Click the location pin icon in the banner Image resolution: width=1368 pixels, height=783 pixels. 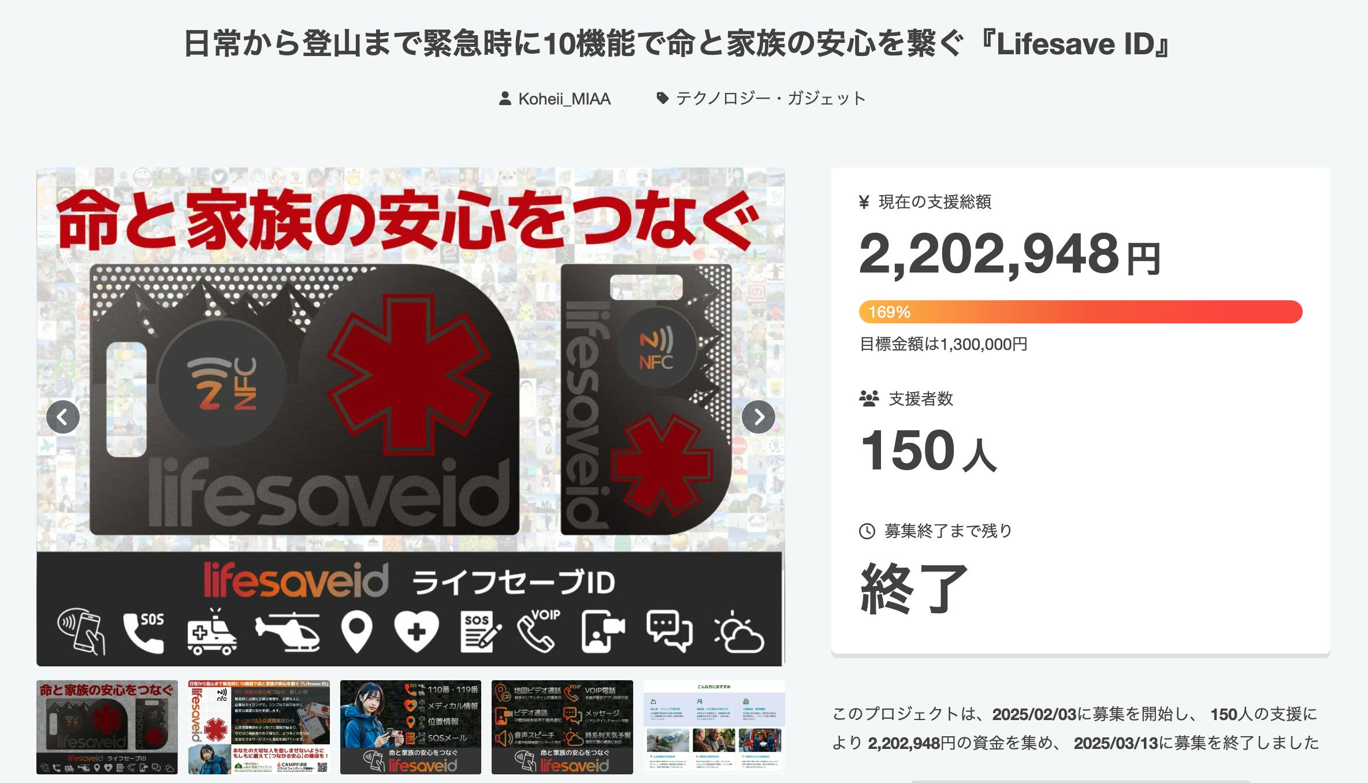pos(357,632)
